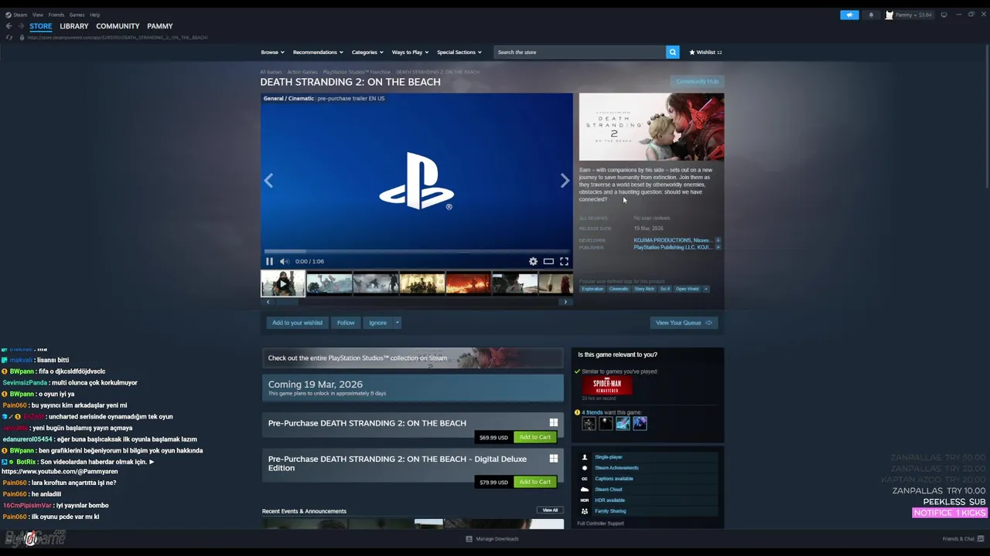Viewport: 990px width, 556px height.
Task: Go back with the navigation arrow
Action: [x=9, y=26]
